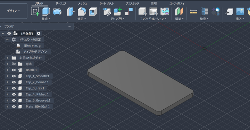
Task: Click the 名前の付いたビュー folder icon
Action: pyautogui.click(x=14, y=58)
